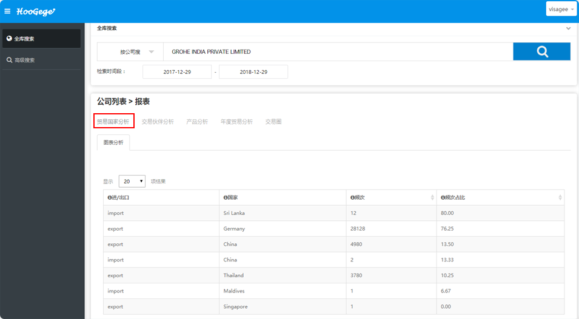Click the info icon beside 频次
This screenshot has height=319, width=579.
352,198
